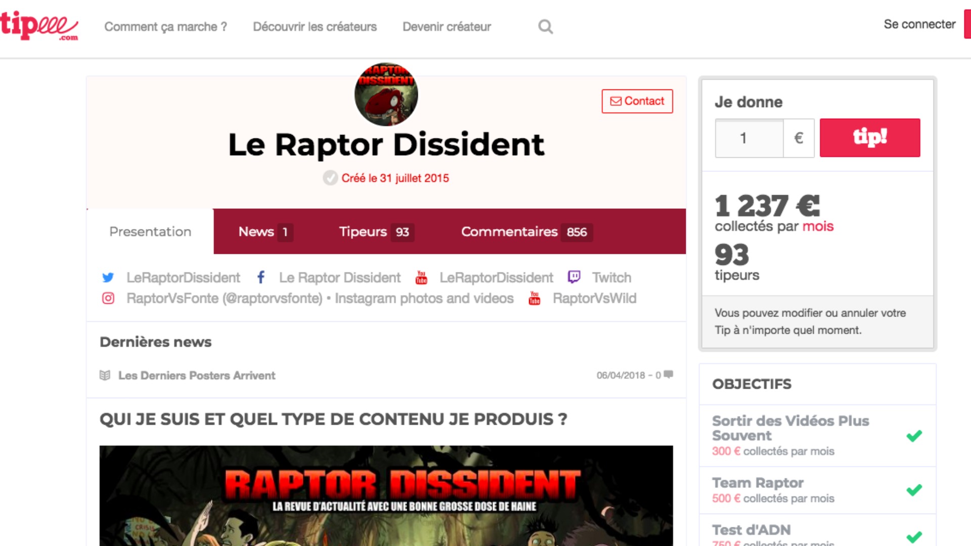
Task: Open the search magnifier icon
Action: click(x=545, y=26)
